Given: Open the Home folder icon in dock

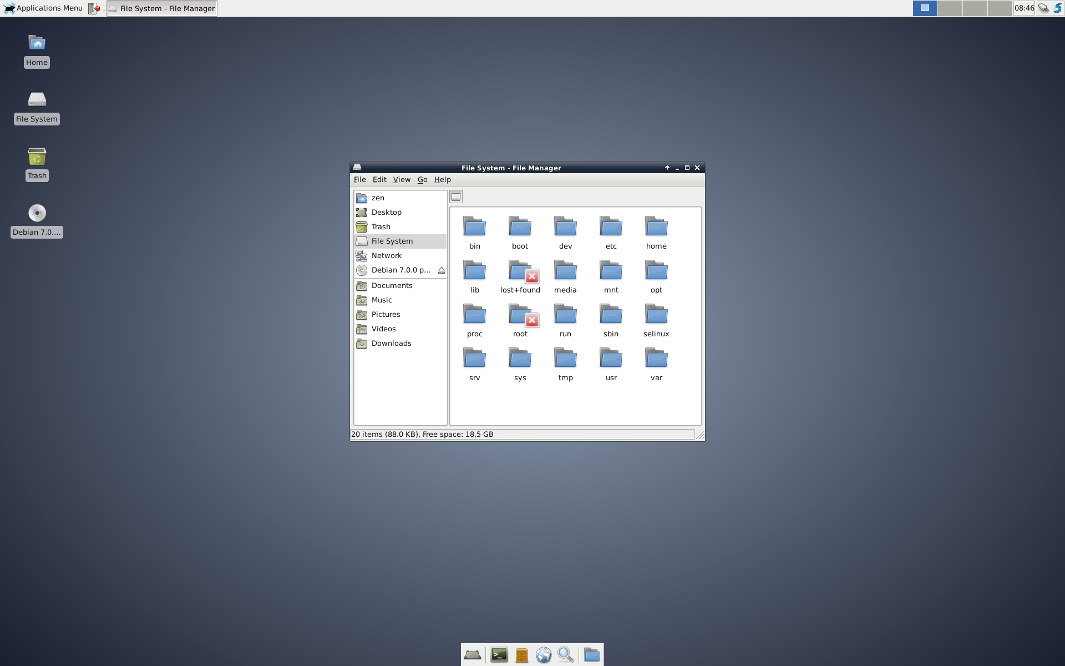Looking at the screenshot, I should coord(591,655).
